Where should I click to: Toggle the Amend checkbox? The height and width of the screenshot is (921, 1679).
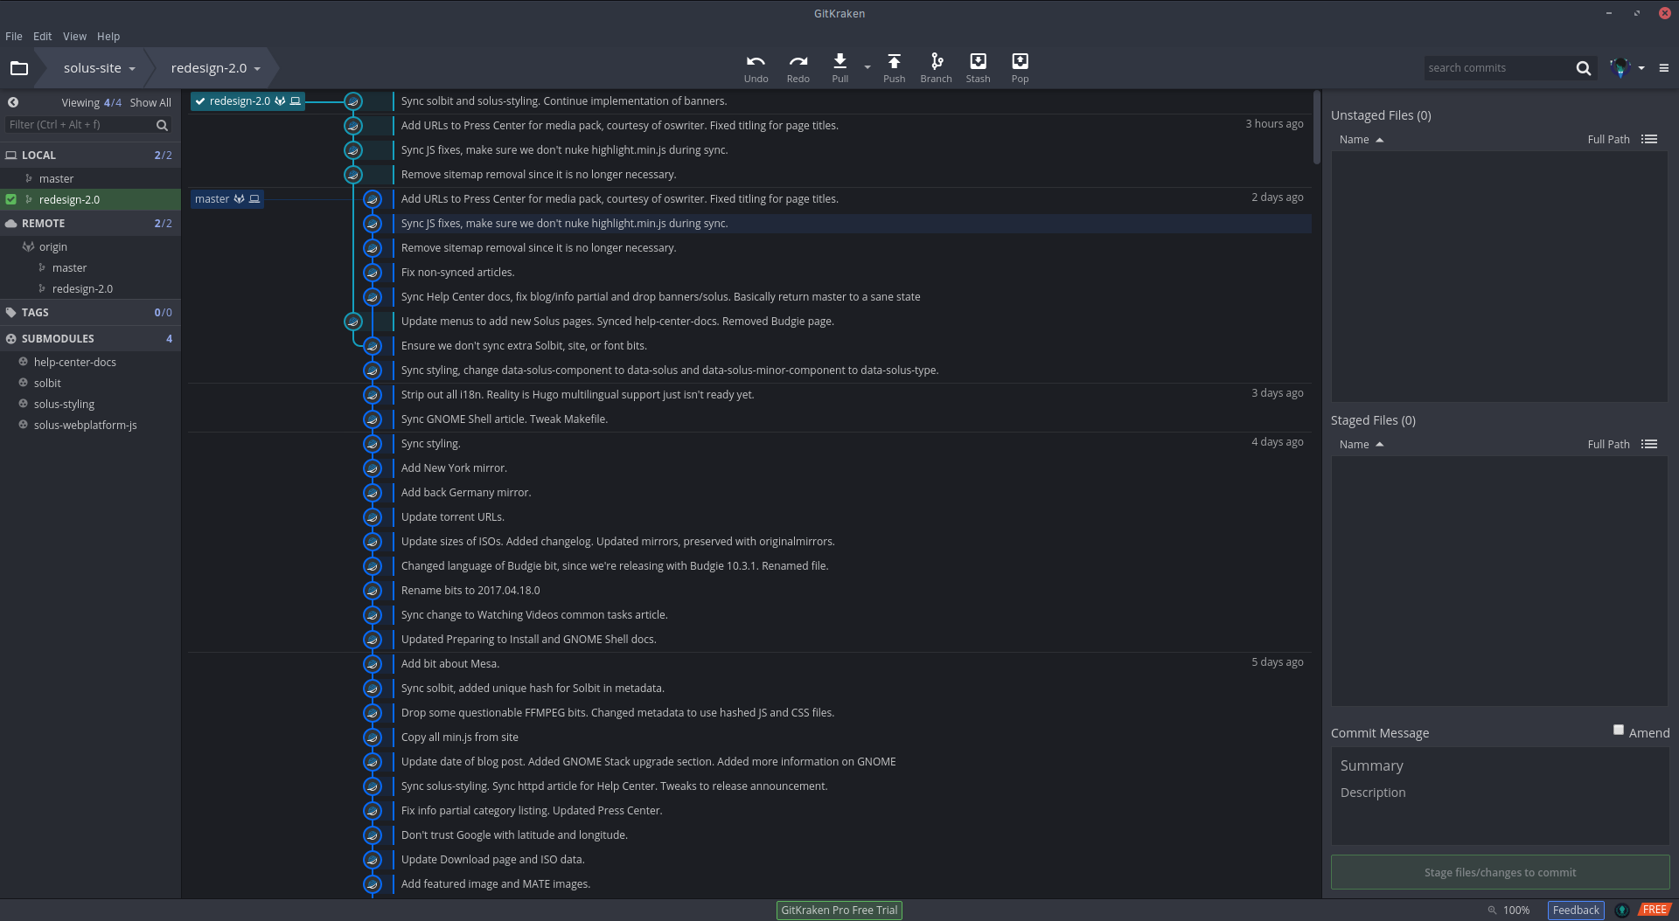pos(1619,730)
